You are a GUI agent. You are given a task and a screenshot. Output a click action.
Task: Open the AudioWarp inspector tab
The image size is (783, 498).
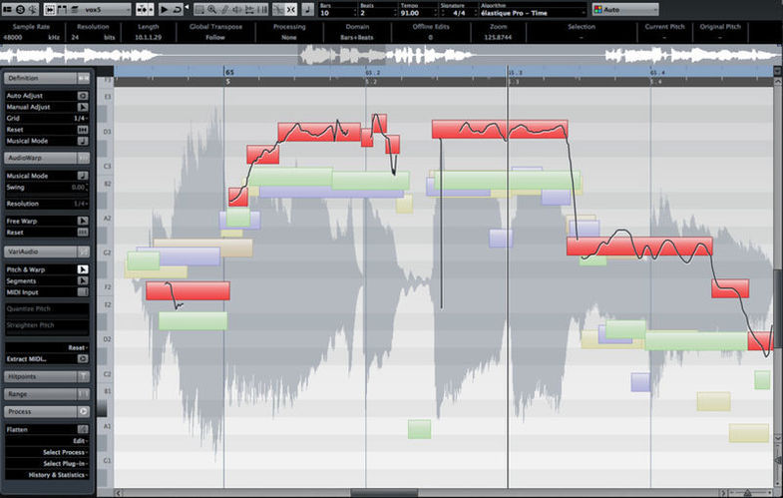(x=47, y=158)
